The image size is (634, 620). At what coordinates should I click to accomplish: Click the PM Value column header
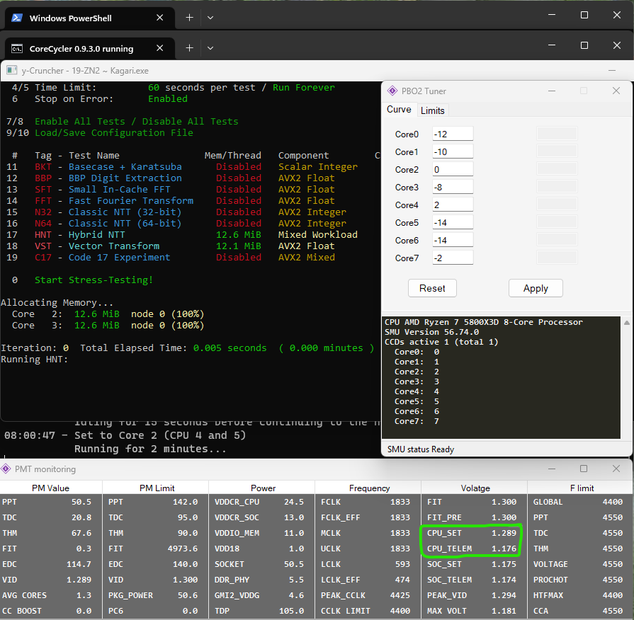coord(51,488)
